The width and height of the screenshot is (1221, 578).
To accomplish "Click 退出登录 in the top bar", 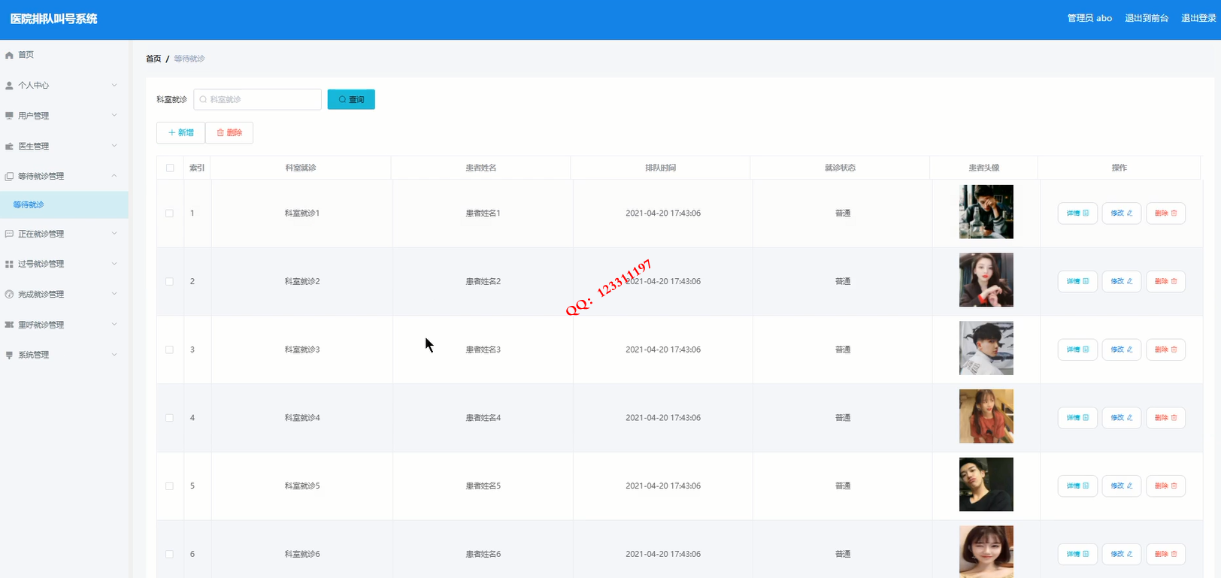I will [x=1198, y=18].
